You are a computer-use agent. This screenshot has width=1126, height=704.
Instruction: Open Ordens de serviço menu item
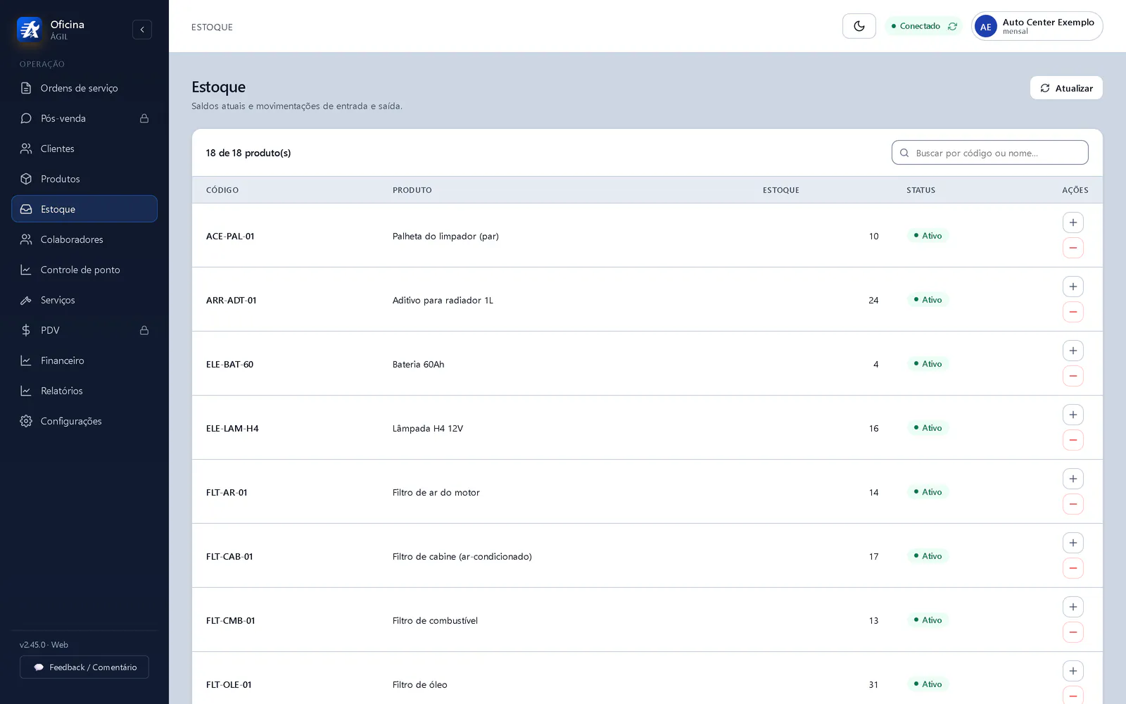pyautogui.click(x=84, y=88)
